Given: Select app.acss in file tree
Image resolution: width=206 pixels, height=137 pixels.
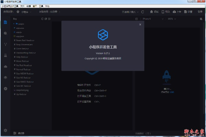Looking at the screenshot, I should tap(20, 28).
